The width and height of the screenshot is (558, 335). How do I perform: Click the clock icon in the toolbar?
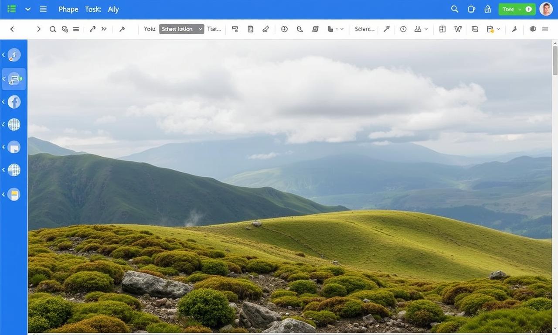click(x=403, y=29)
